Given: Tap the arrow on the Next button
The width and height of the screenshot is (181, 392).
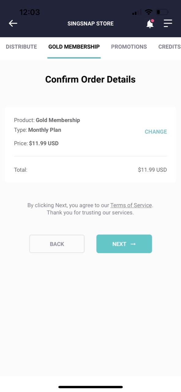Looking at the screenshot, I should click(x=133, y=244).
